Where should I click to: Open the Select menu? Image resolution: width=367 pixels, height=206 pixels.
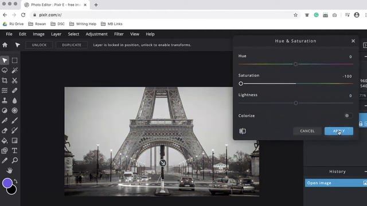pyautogui.click(x=73, y=34)
